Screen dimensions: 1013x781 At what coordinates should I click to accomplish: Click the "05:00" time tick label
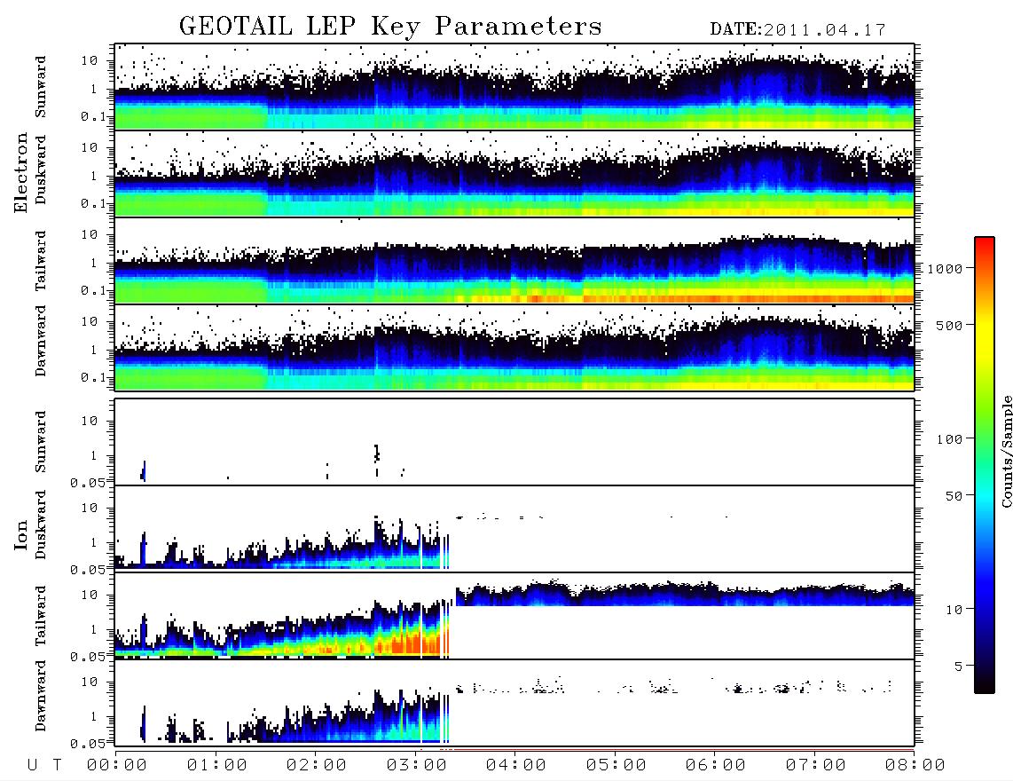point(616,766)
